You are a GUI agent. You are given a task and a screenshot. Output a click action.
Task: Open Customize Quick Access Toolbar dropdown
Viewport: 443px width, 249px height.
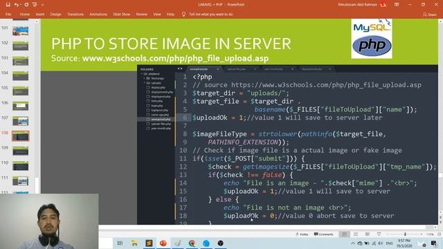point(43,5)
